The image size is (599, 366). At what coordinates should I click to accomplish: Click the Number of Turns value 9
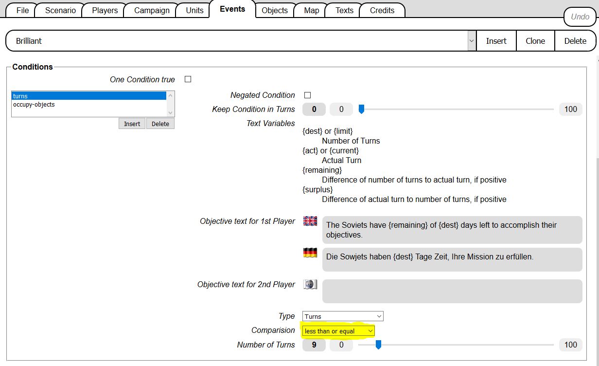[314, 345]
